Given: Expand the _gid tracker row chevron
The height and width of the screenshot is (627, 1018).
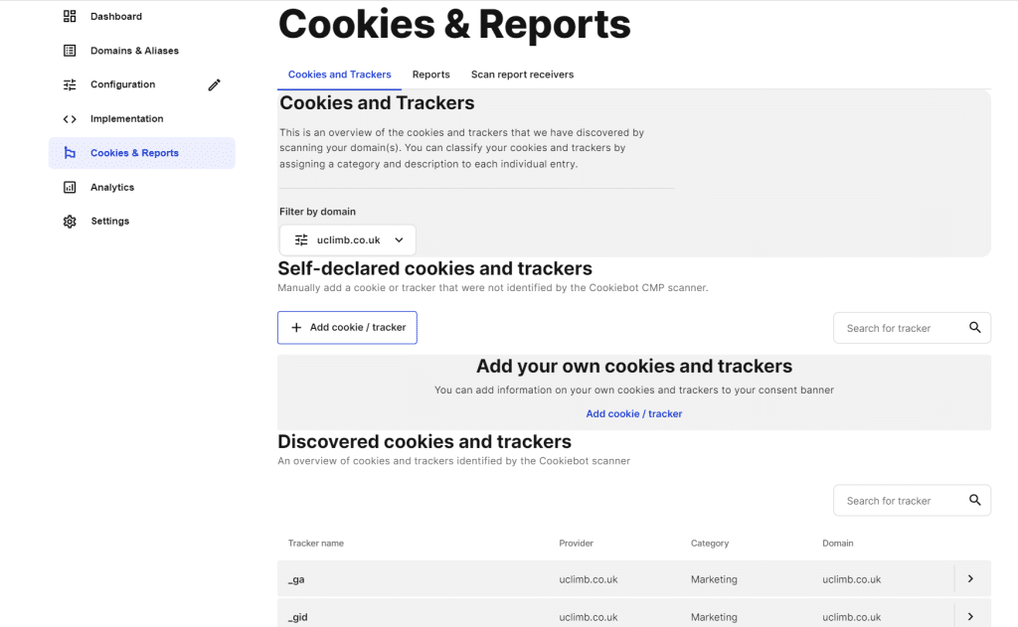Looking at the screenshot, I should click(972, 614).
